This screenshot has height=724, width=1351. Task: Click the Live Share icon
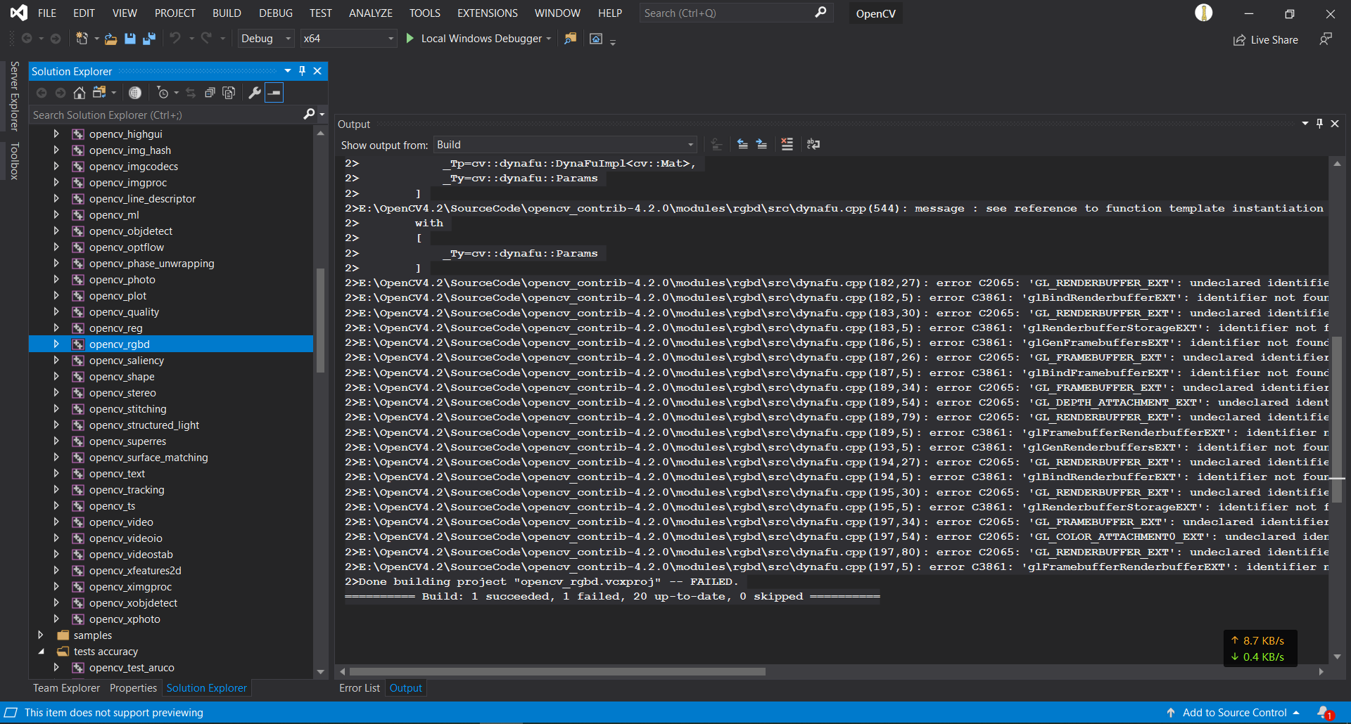coord(1239,40)
